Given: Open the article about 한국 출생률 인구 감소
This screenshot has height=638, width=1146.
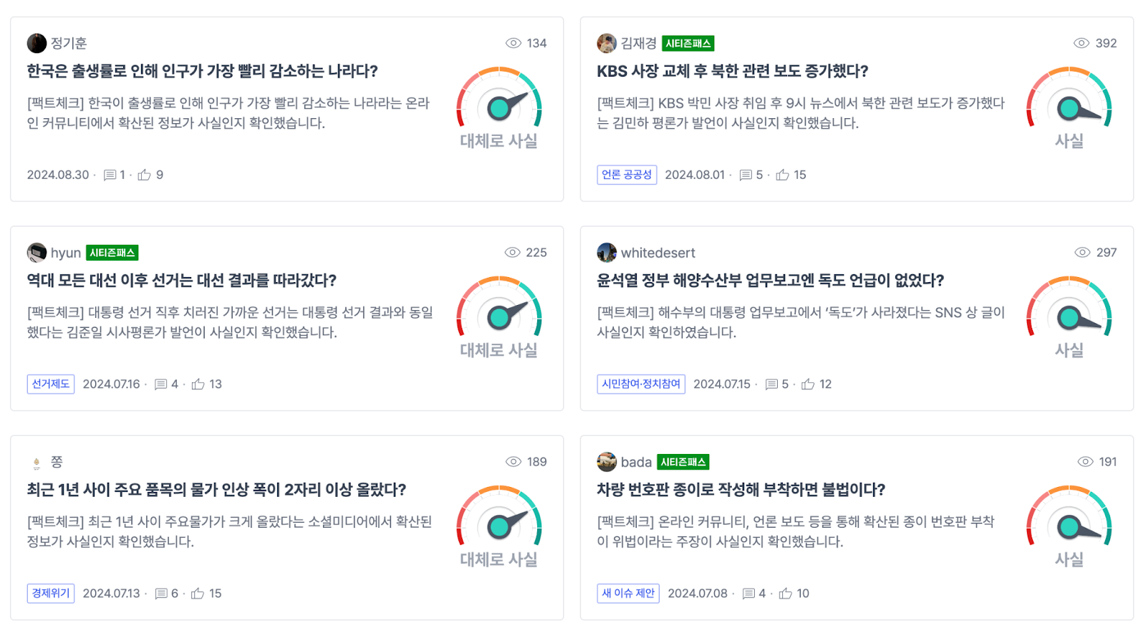Looking at the screenshot, I should click(x=203, y=71).
